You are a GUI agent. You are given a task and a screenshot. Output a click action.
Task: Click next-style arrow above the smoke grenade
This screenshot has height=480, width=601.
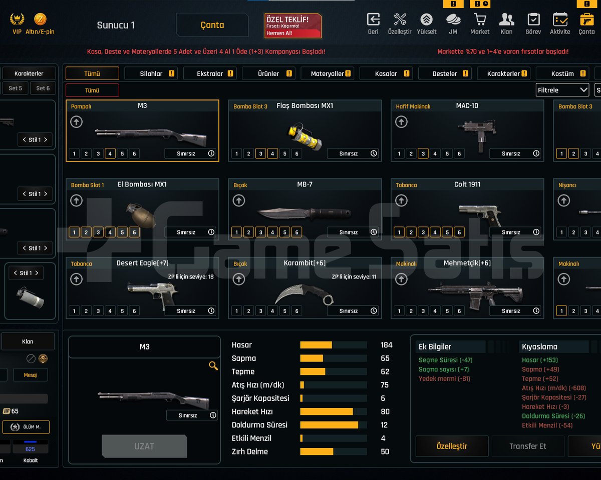(37, 273)
